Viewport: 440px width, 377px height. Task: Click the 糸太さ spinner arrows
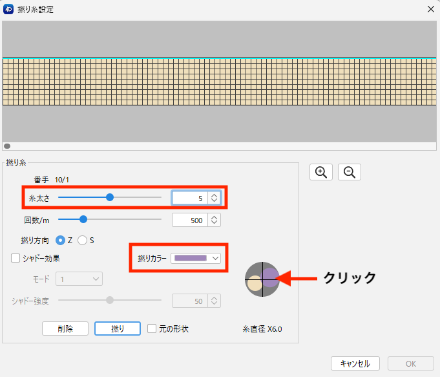tap(214, 198)
